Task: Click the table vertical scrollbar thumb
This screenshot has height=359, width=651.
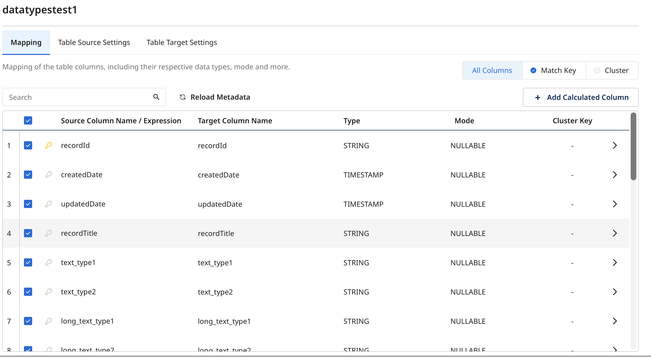Action: (633, 146)
